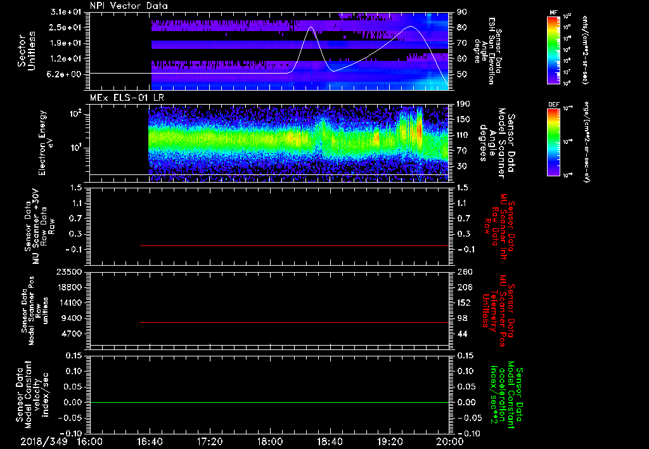Click the 16:00 time axis label
Image resolution: width=649 pixels, height=449 pixels.
(x=90, y=441)
